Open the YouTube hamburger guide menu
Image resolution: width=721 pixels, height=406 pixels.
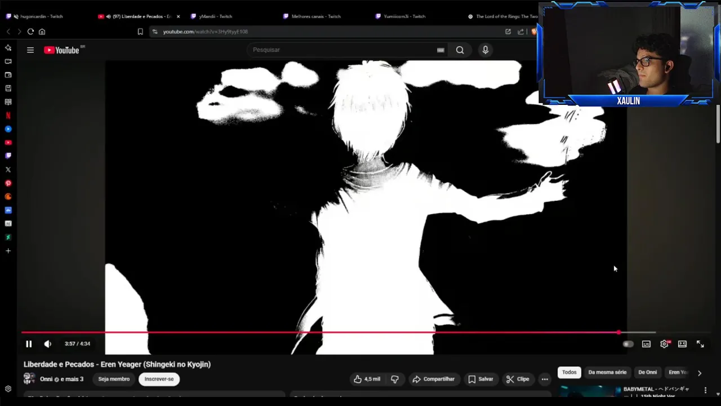(30, 50)
